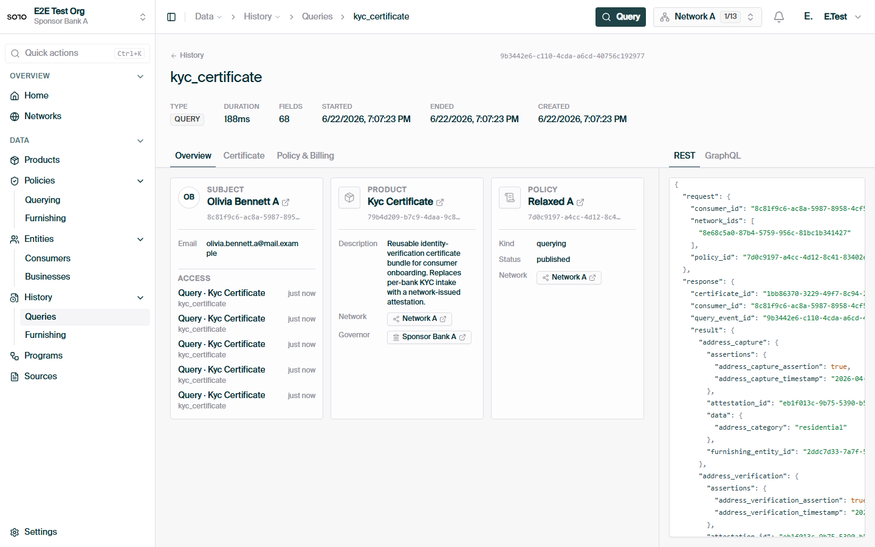Click the QUERY type badge
875x547 pixels.
pos(187,120)
